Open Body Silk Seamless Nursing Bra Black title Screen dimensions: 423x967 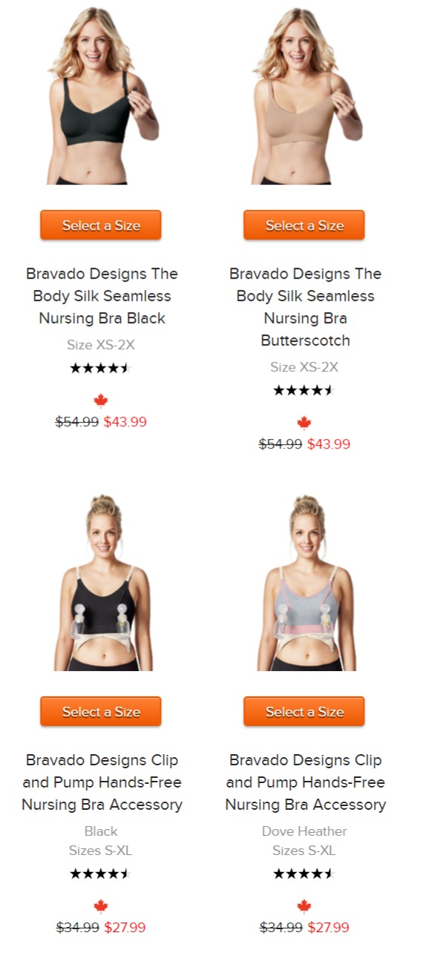(102, 296)
